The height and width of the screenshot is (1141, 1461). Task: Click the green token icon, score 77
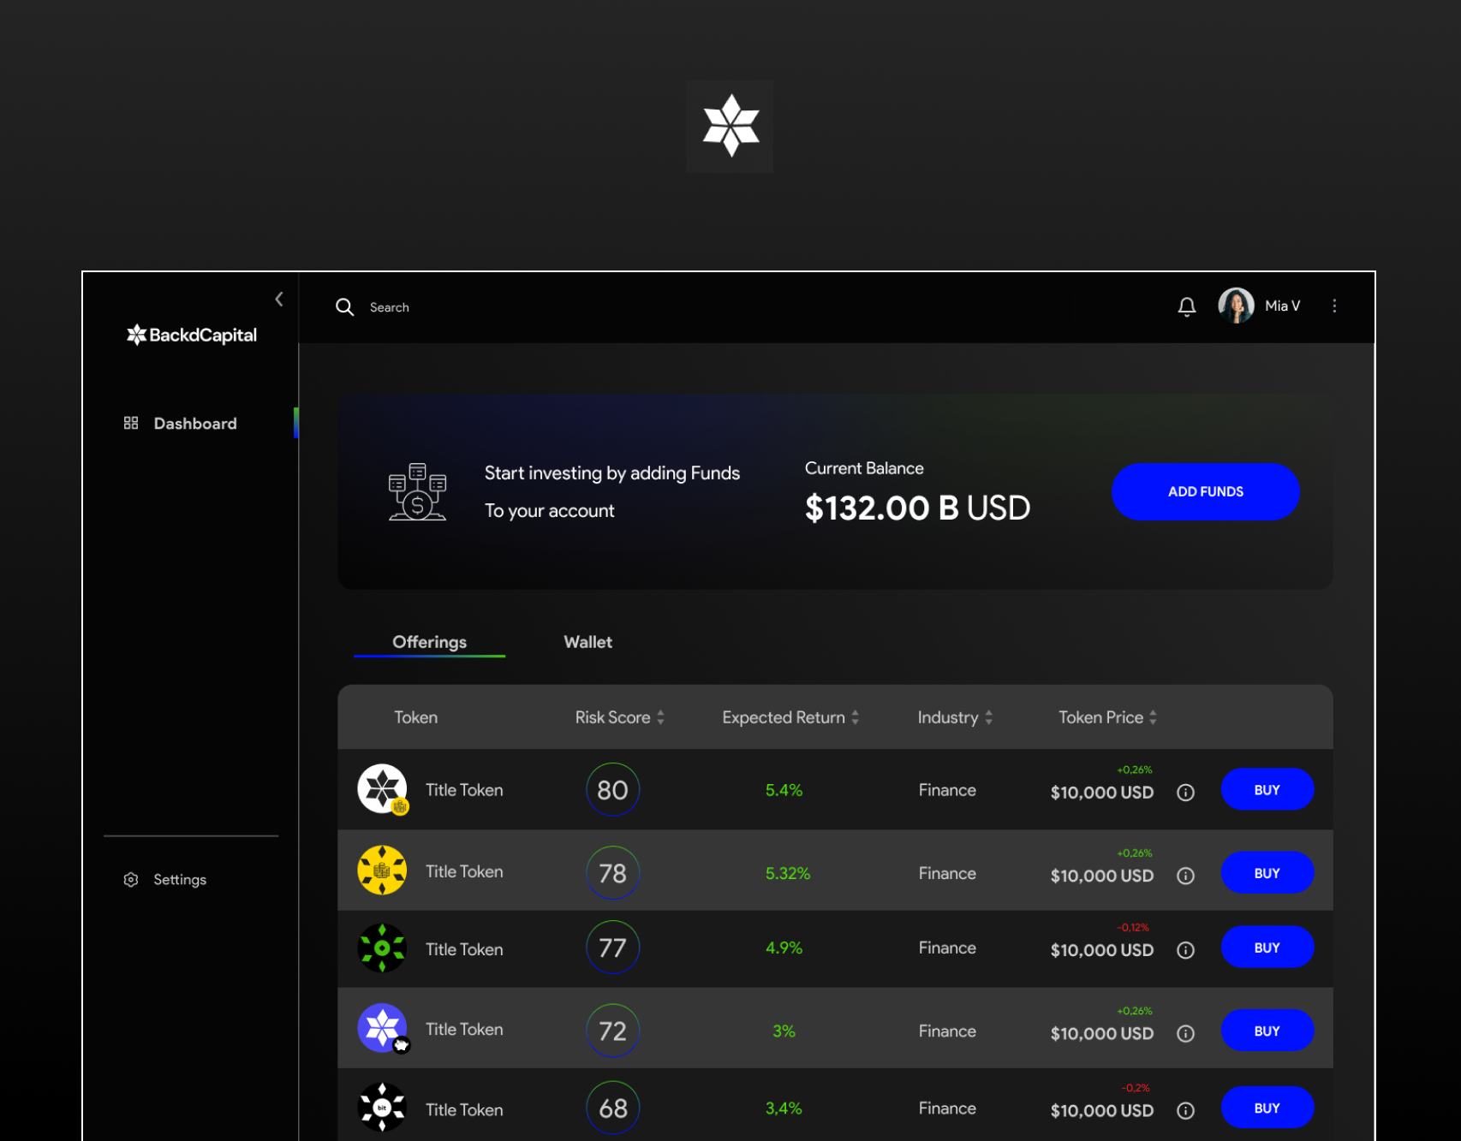point(382,948)
